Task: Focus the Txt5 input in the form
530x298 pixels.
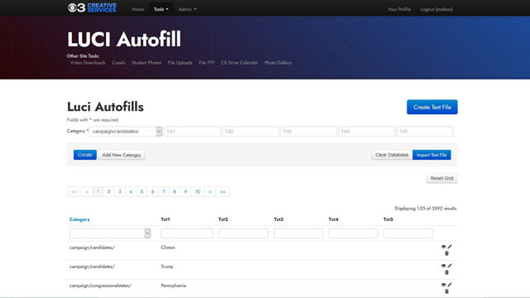Action: (425, 132)
